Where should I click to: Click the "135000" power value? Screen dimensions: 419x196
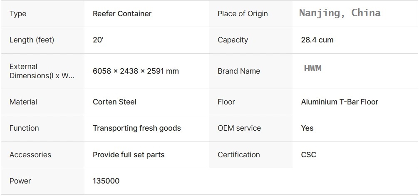[x=106, y=181]
